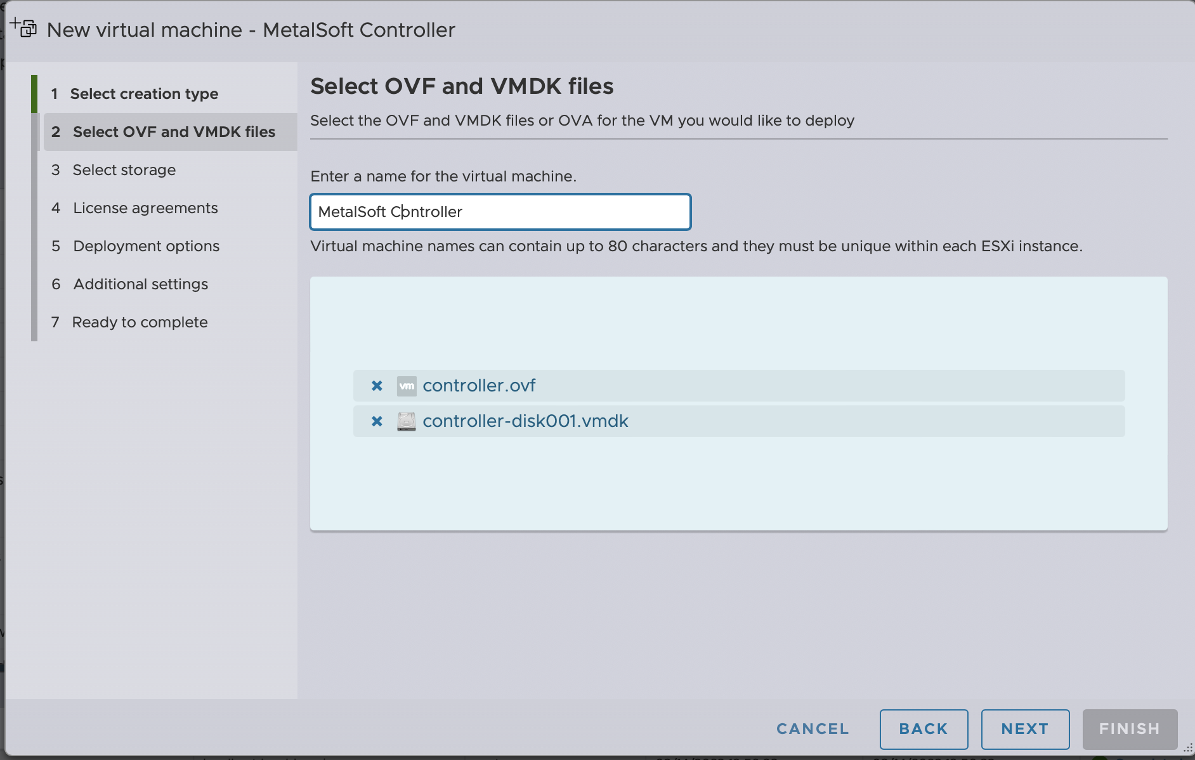Click the controller-disk001.vmdk file name

click(525, 421)
